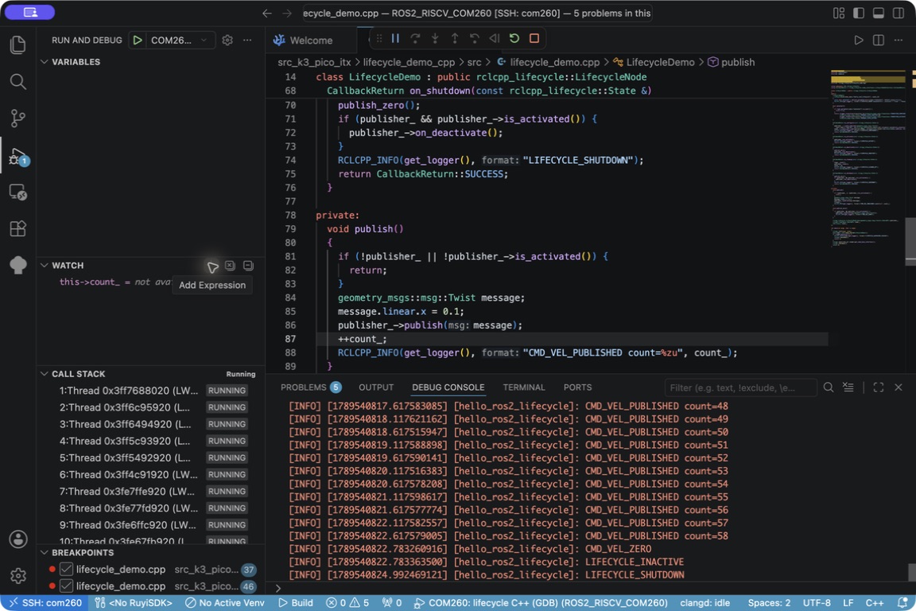Switch to the TERMINAL tab
The width and height of the screenshot is (916, 611).
(x=523, y=387)
